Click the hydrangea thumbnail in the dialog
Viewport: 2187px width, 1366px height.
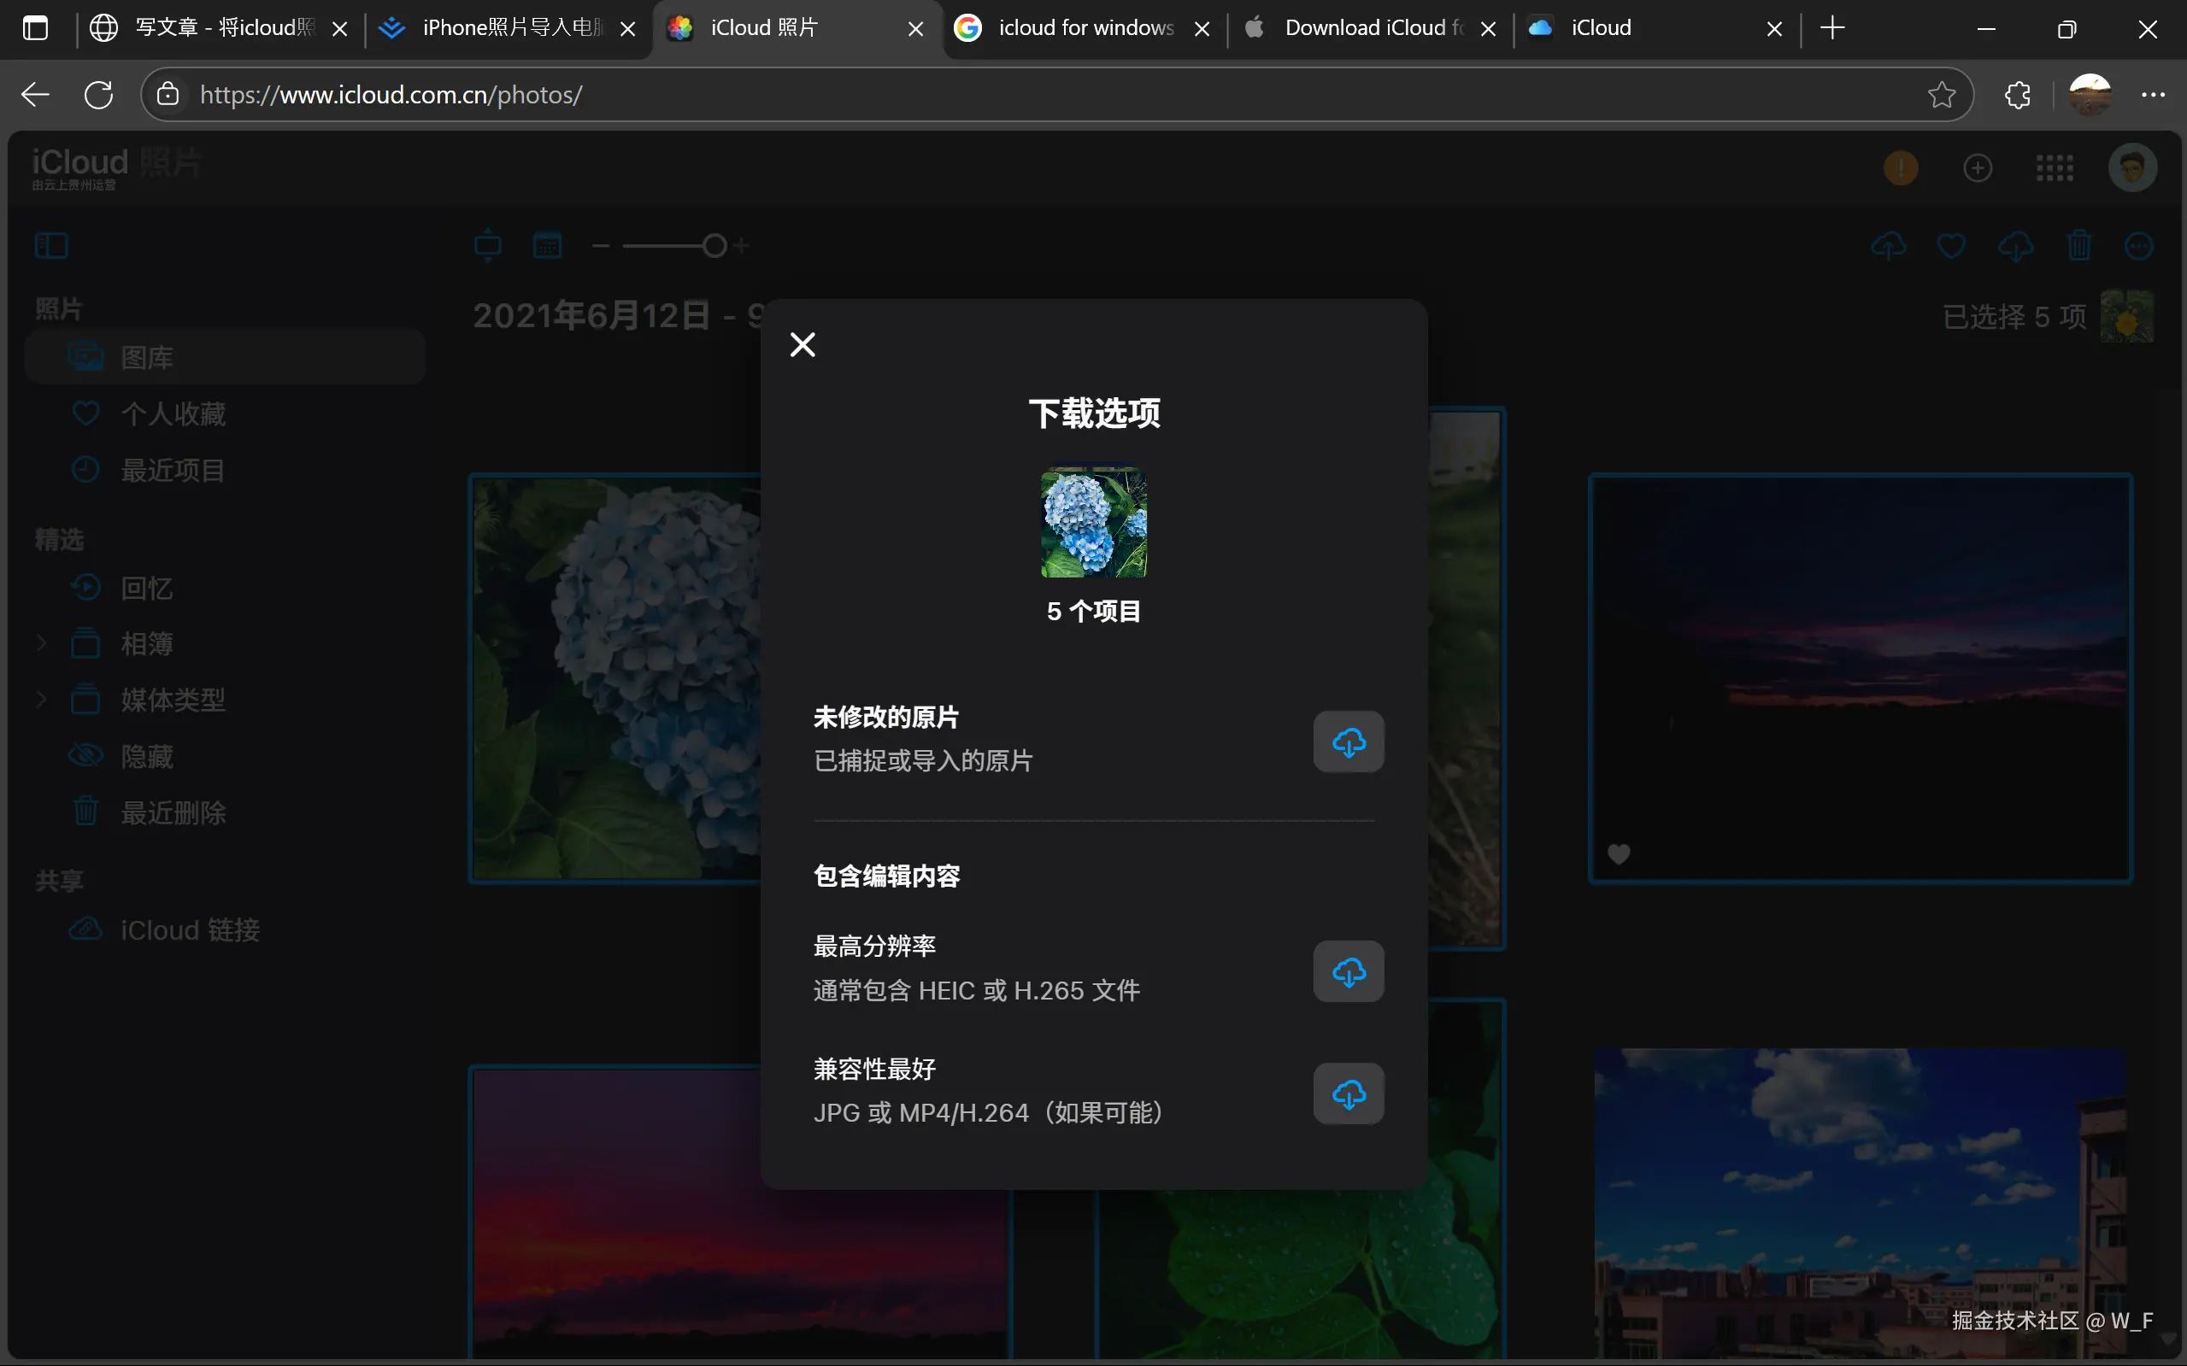[1094, 523]
